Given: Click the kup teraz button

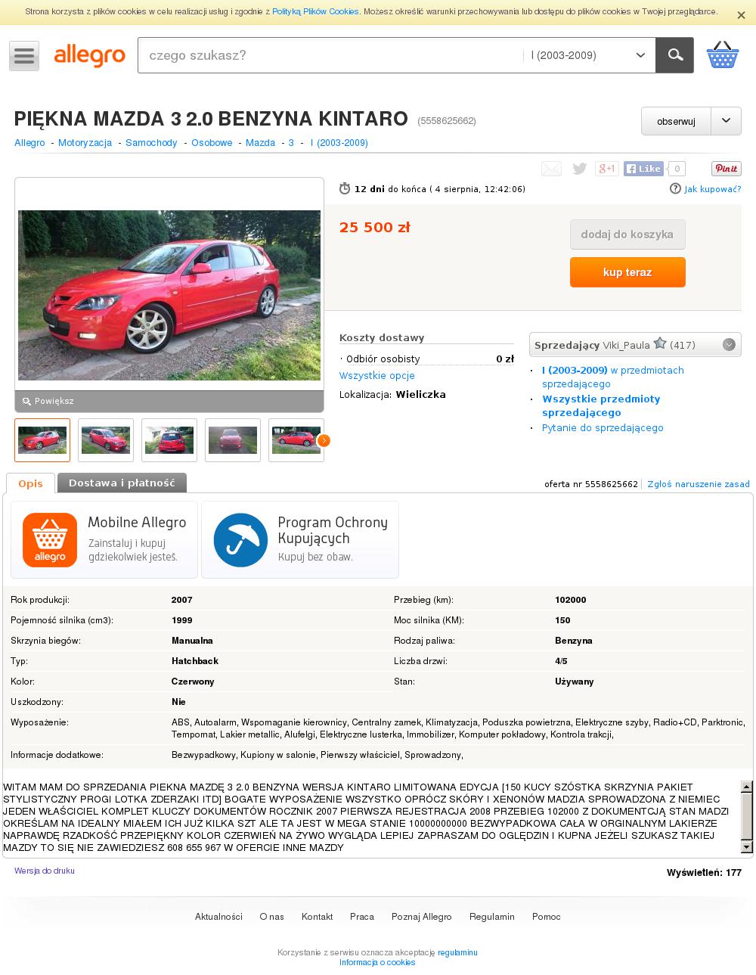Looking at the screenshot, I should click(627, 272).
